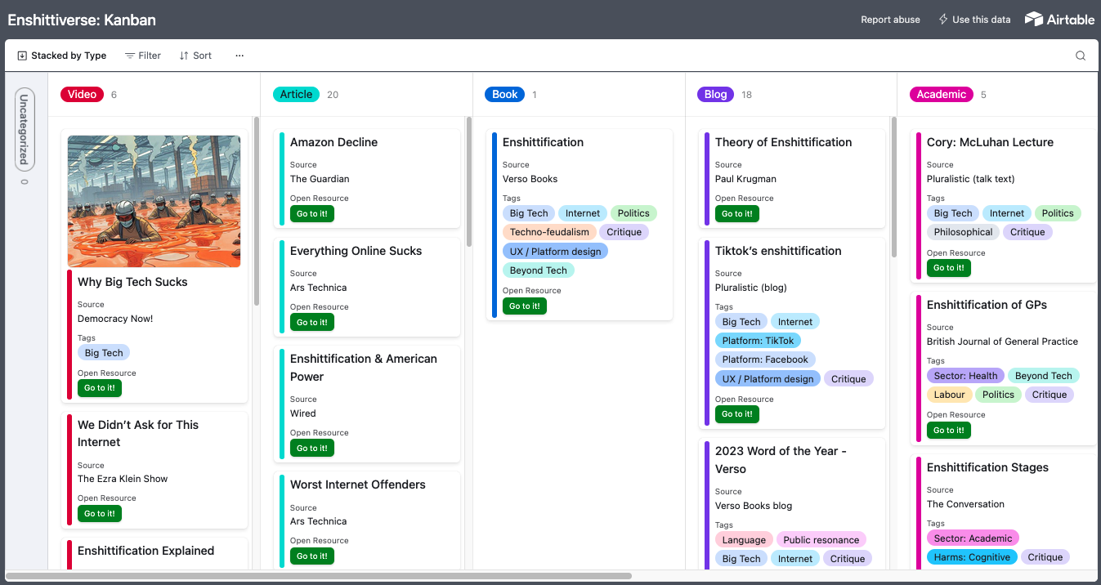The height and width of the screenshot is (585, 1101).
Task: Select the Video stack label
Action: [x=82, y=94]
